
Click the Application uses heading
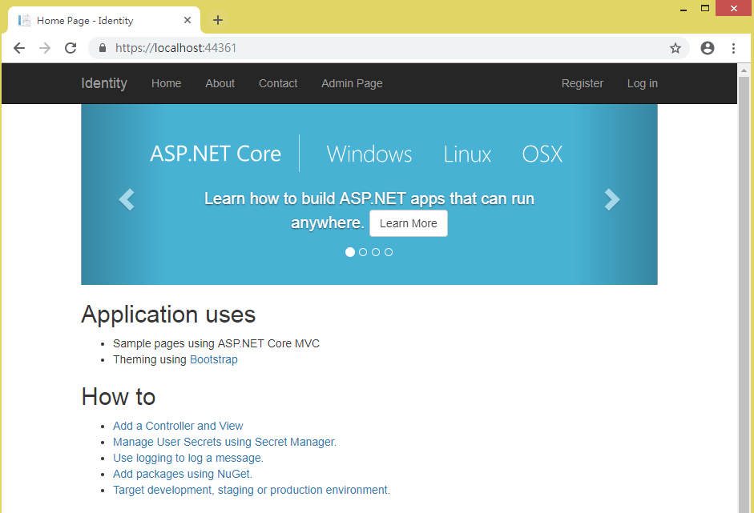[x=168, y=315]
